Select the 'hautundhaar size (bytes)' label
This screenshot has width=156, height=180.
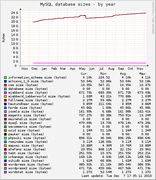click(31, 104)
